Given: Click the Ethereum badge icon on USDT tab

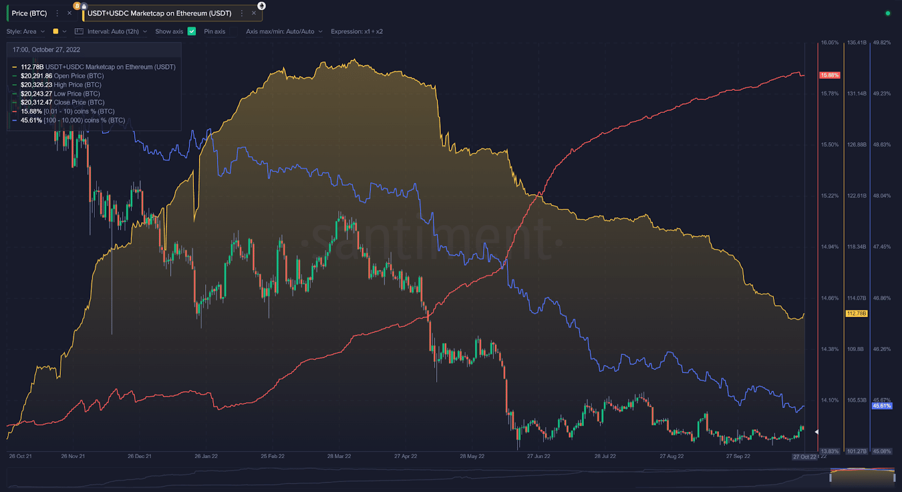Looking at the screenshot, I should [x=261, y=6].
